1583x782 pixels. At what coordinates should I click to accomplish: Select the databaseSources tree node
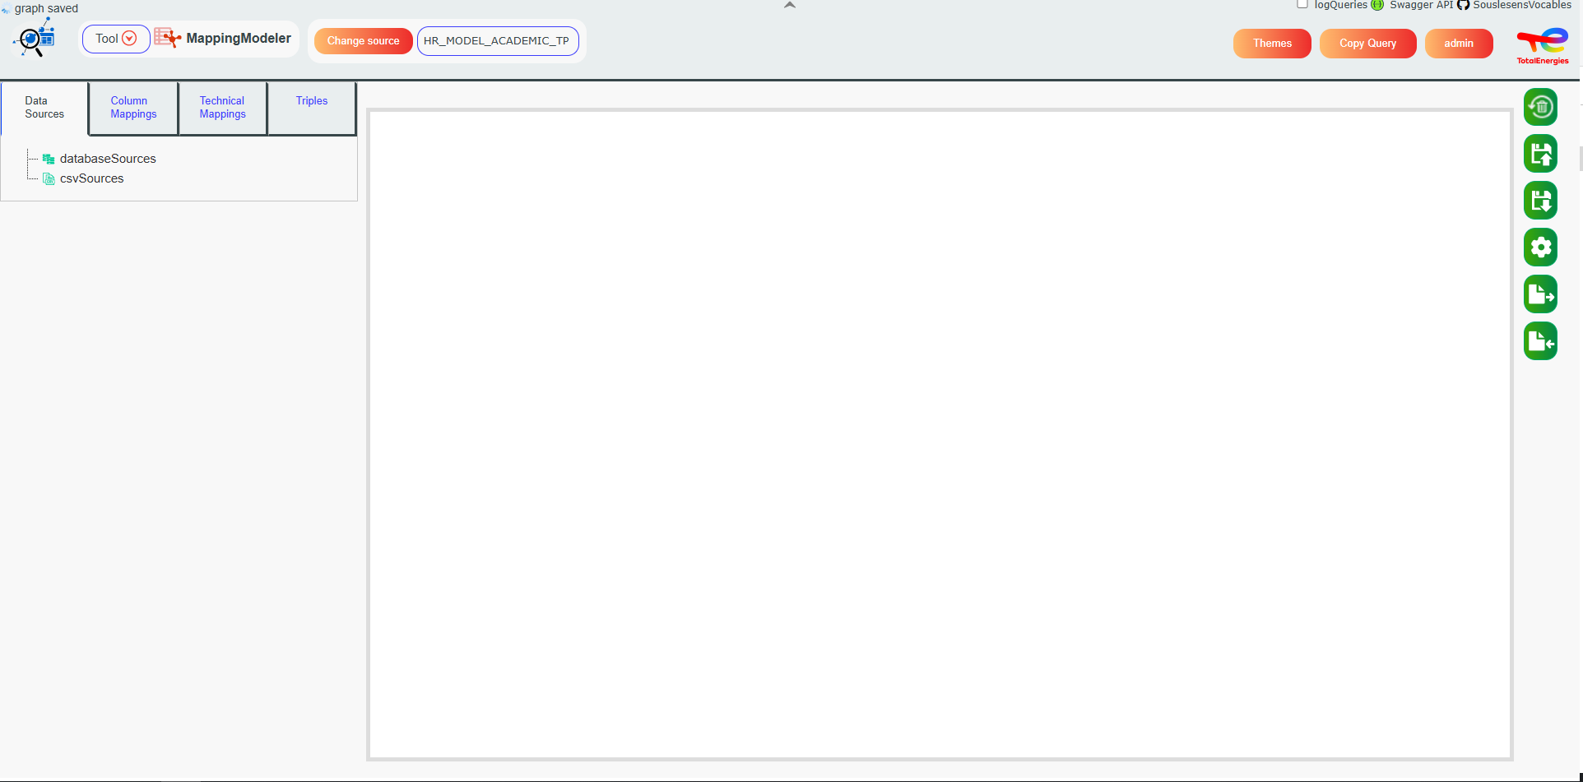pyautogui.click(x=108, y=159)
